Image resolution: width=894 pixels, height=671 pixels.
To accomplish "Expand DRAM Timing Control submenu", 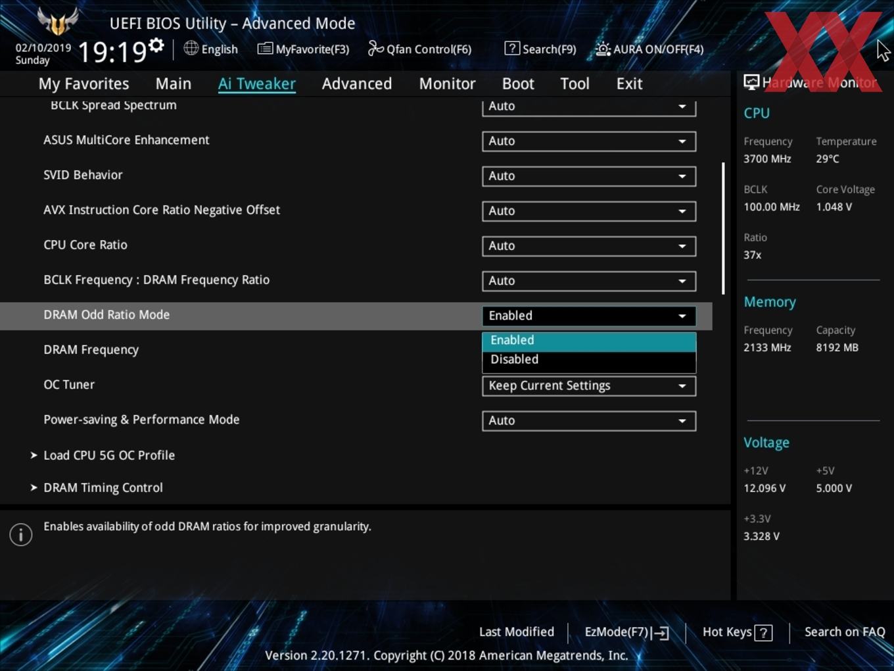I will click(103, 488).
